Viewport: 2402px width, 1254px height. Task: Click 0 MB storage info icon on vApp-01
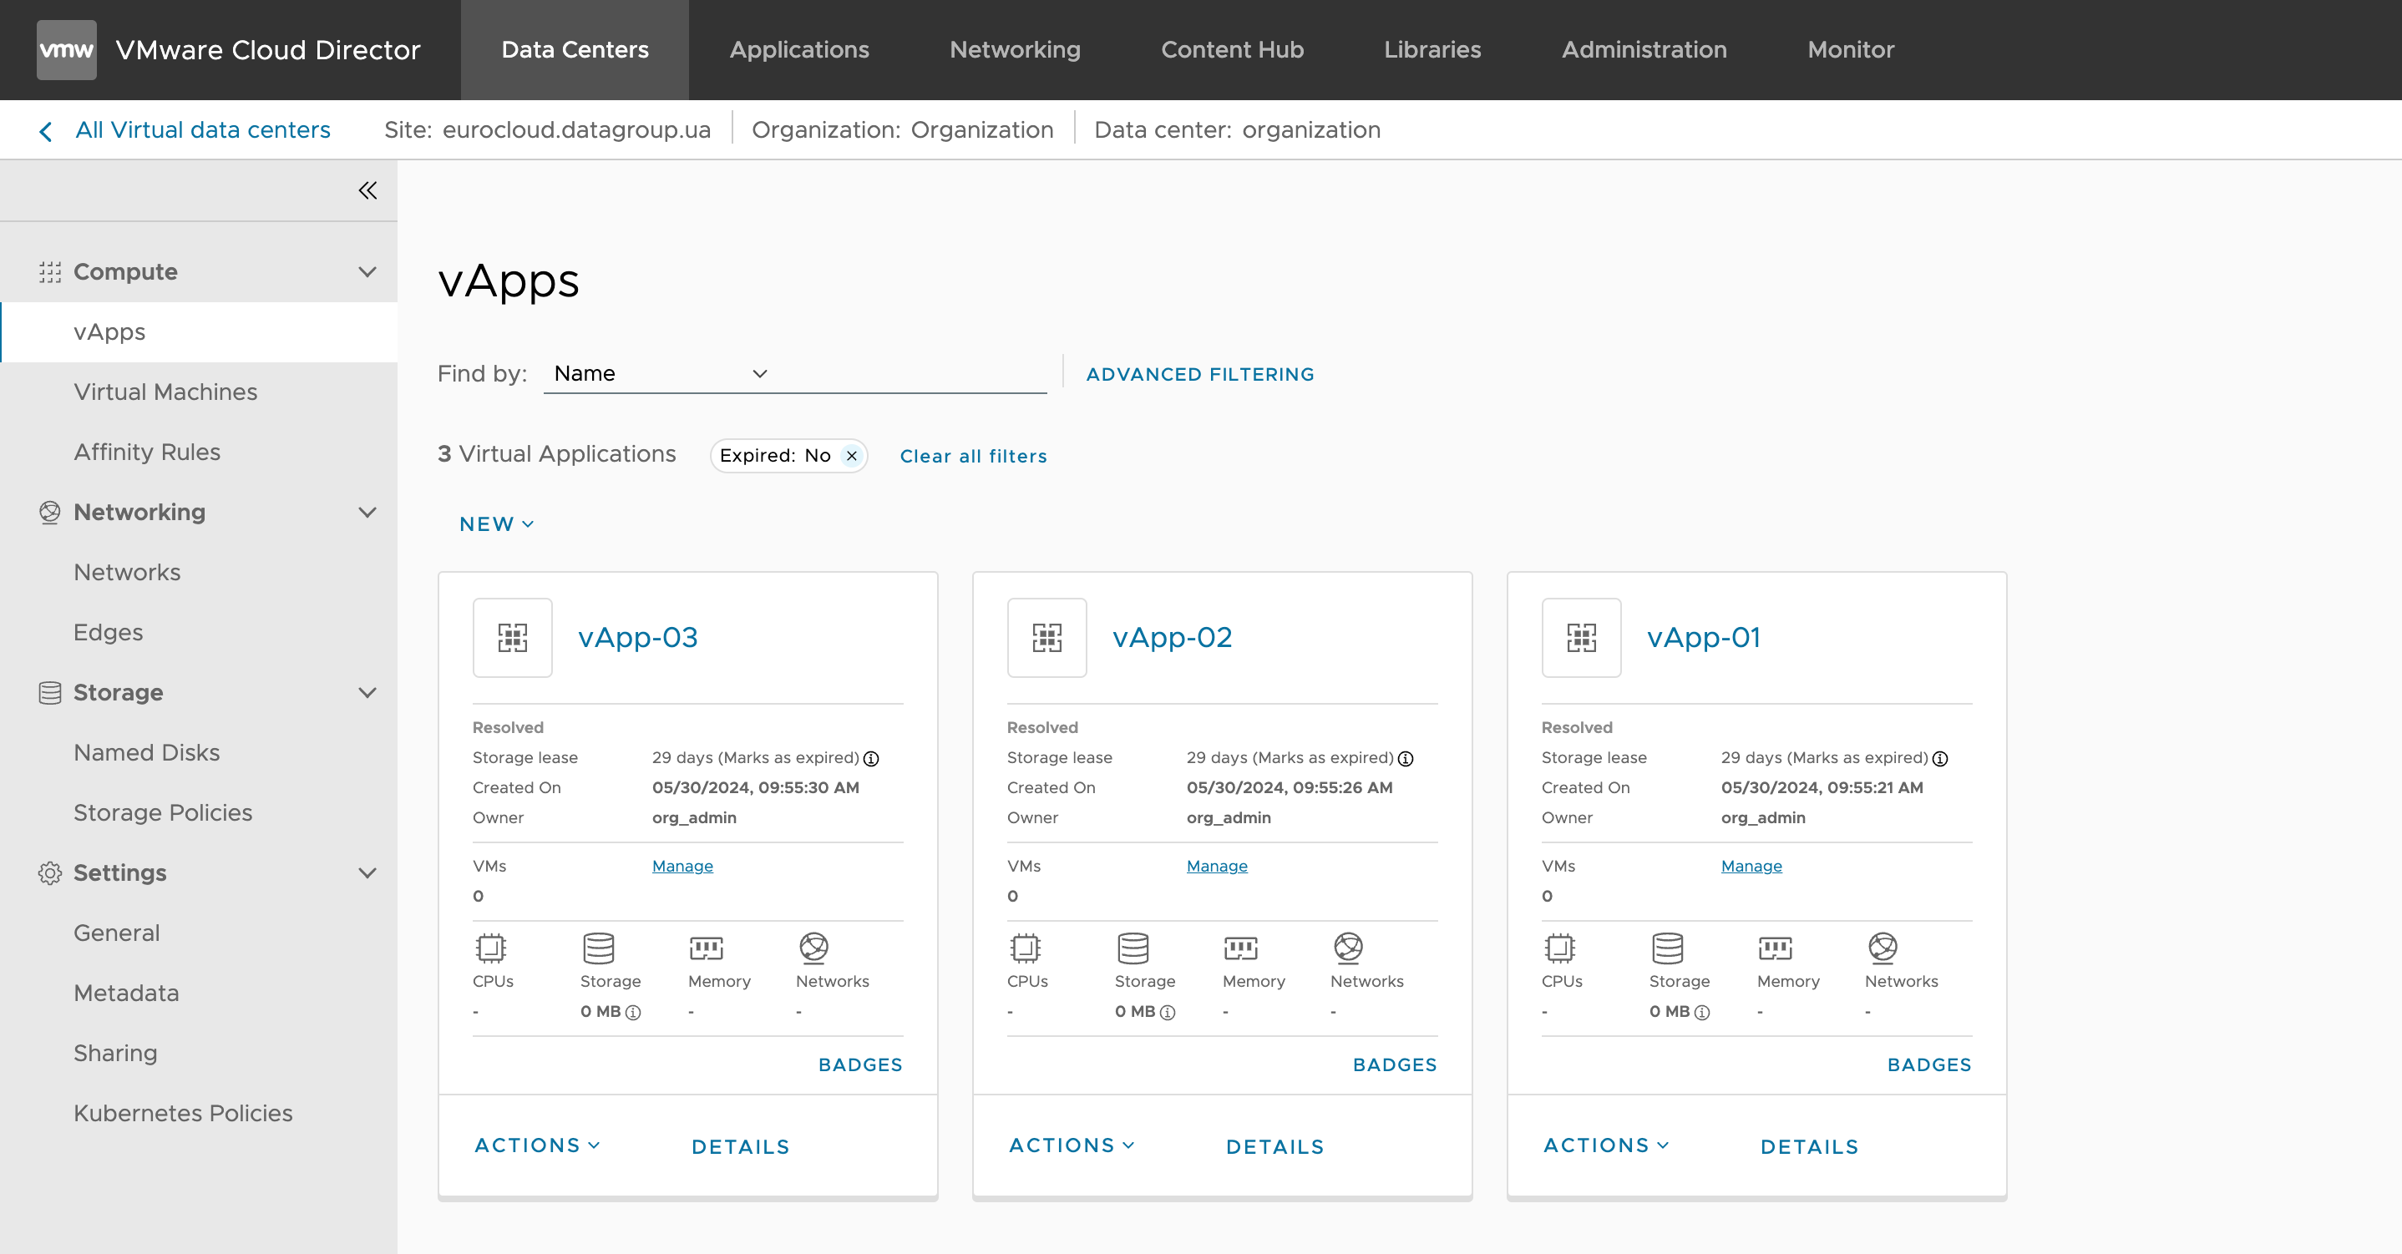point(1702,1013)
